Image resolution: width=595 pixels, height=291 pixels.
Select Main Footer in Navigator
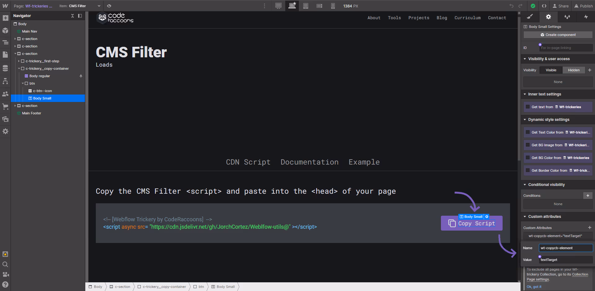tap(32, 113)
